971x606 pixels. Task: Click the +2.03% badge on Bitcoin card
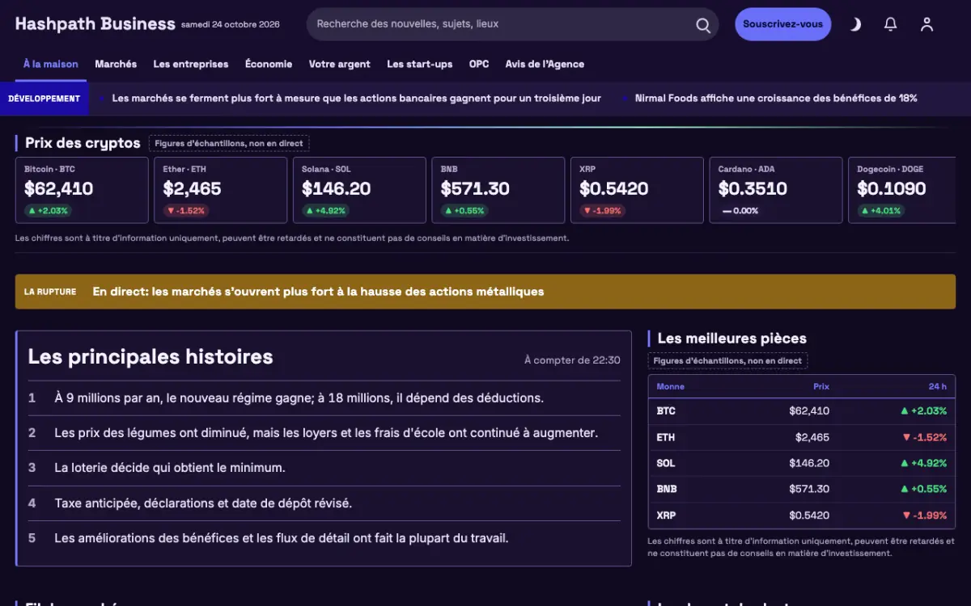(x=48, y=210)
